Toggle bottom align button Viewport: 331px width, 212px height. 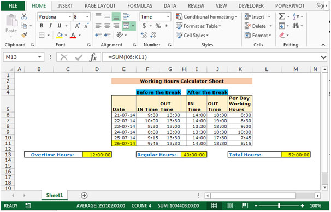click(116, 17)
